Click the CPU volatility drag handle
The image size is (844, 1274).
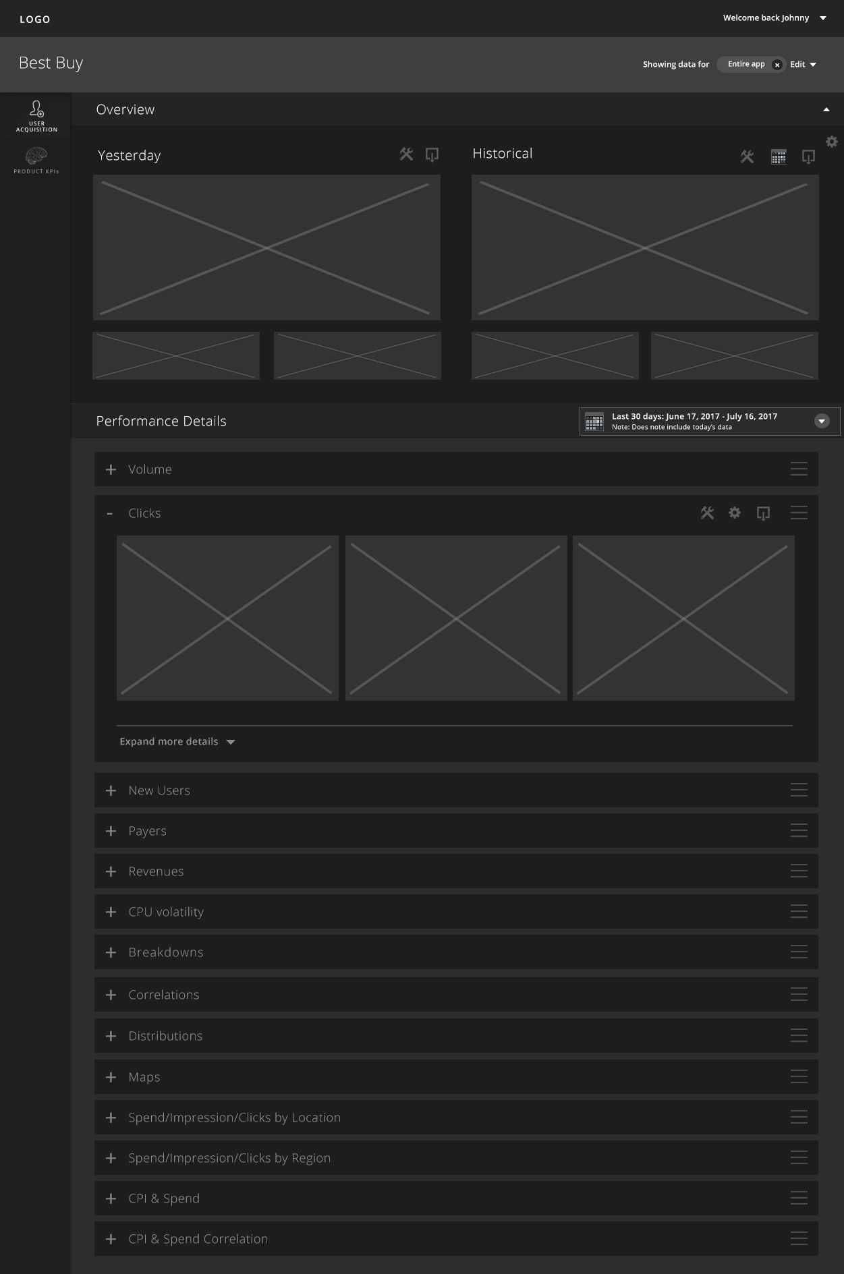(x=799, y=912)
